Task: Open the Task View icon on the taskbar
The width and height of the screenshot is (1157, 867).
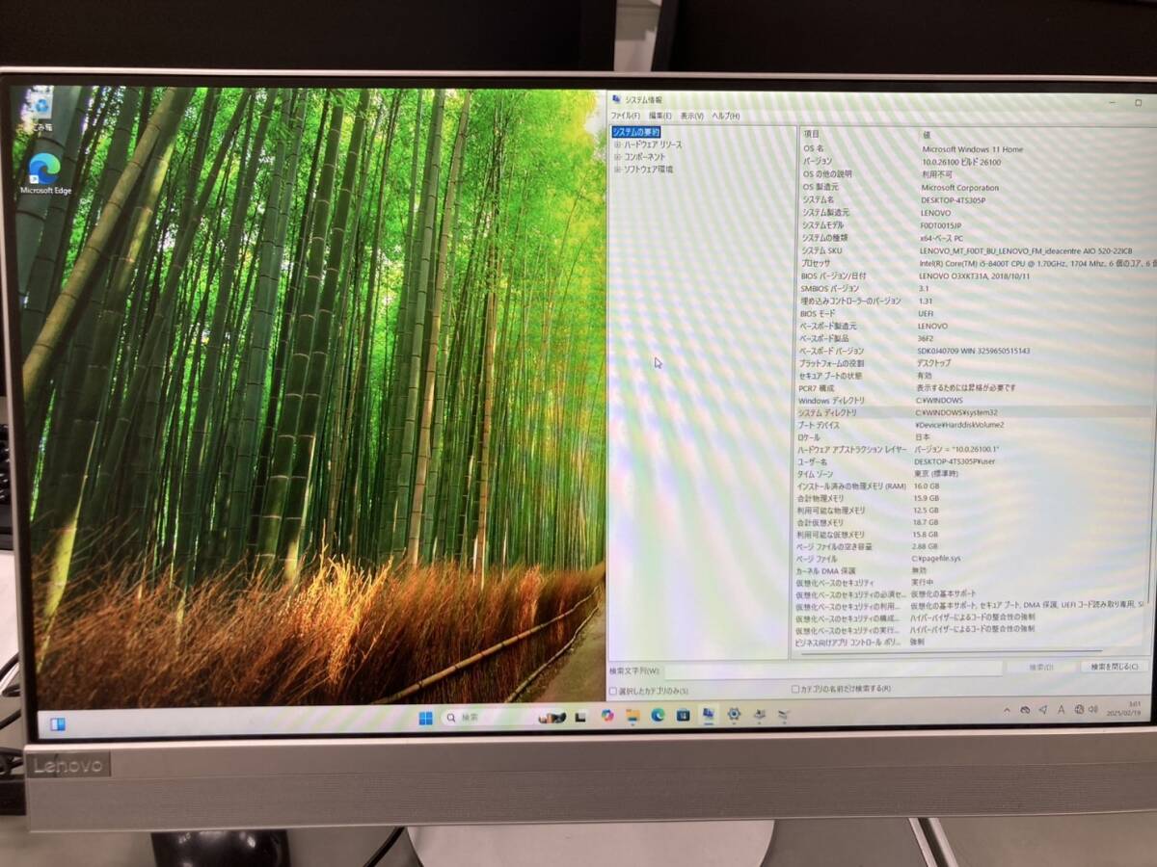Action: pyautogui.click(x=580, y=717)
